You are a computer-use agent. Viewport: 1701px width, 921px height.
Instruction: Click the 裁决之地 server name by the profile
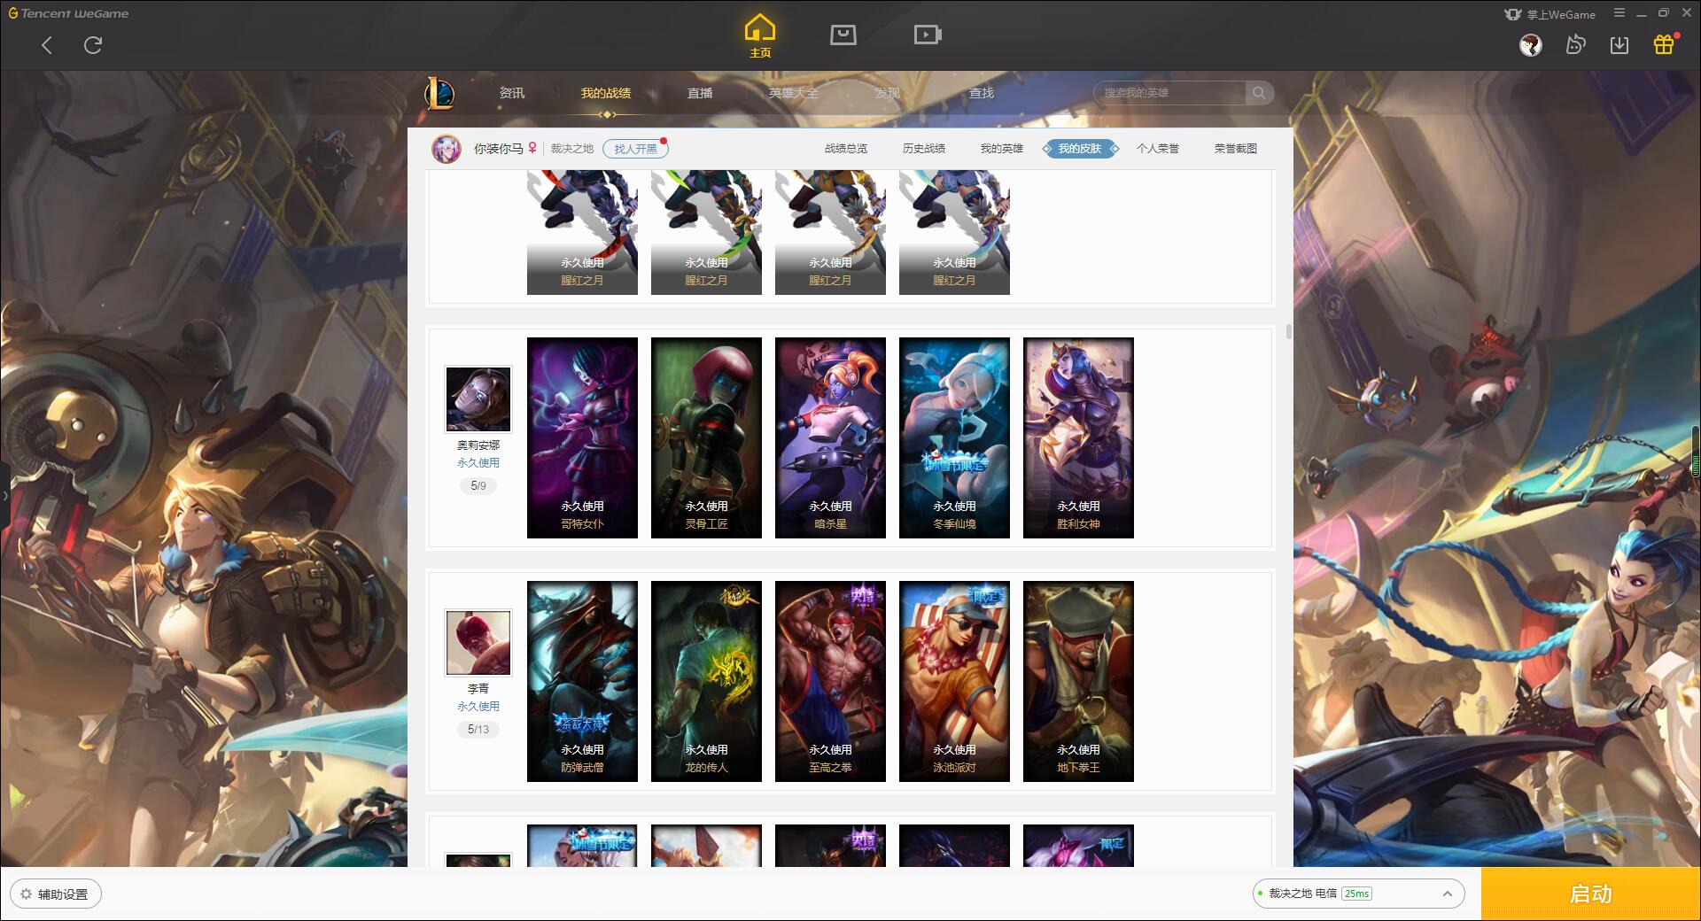572,149
